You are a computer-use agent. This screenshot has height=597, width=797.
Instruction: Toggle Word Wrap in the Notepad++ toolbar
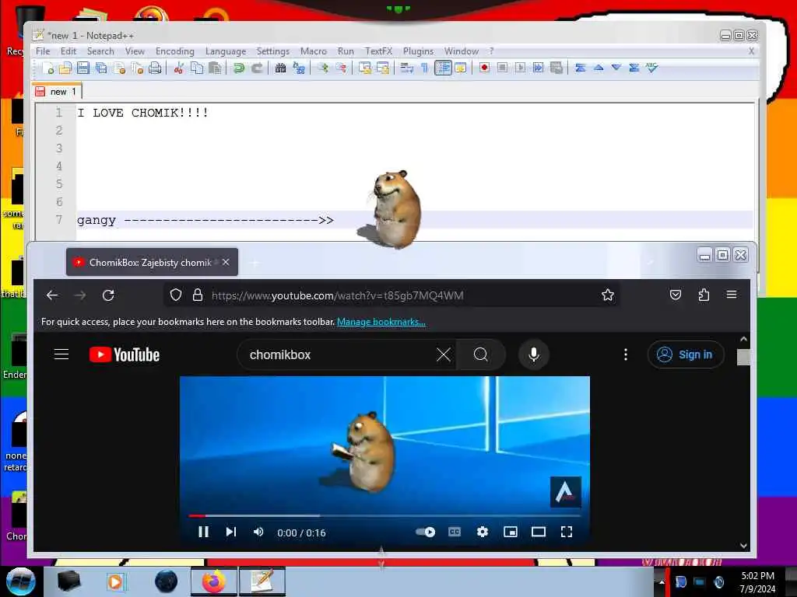pos(406,68)
